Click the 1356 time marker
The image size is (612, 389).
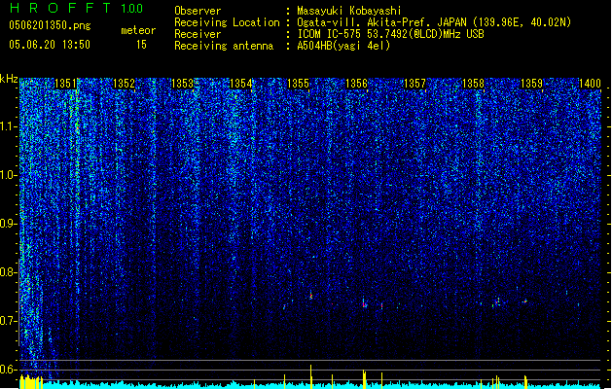[357, 84]
